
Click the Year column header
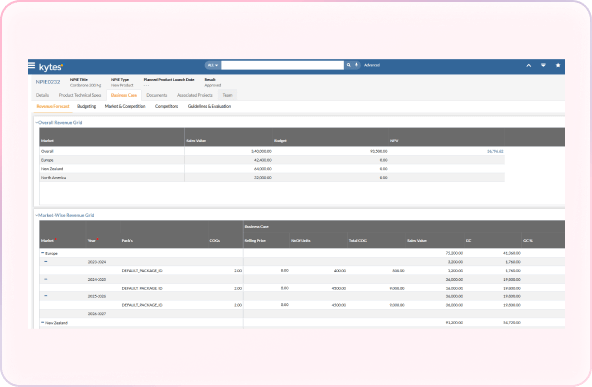click(x=92, y=240)
